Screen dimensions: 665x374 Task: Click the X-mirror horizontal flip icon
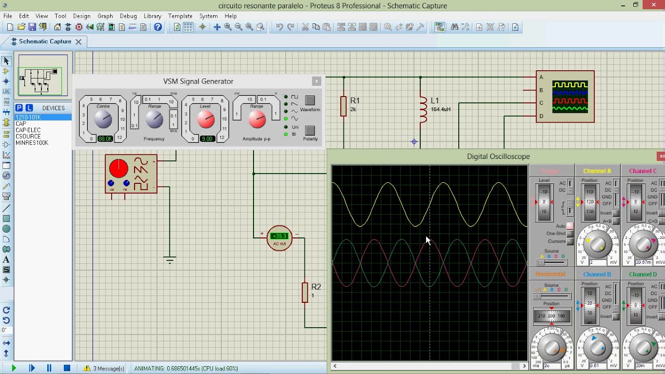[6, 343]
